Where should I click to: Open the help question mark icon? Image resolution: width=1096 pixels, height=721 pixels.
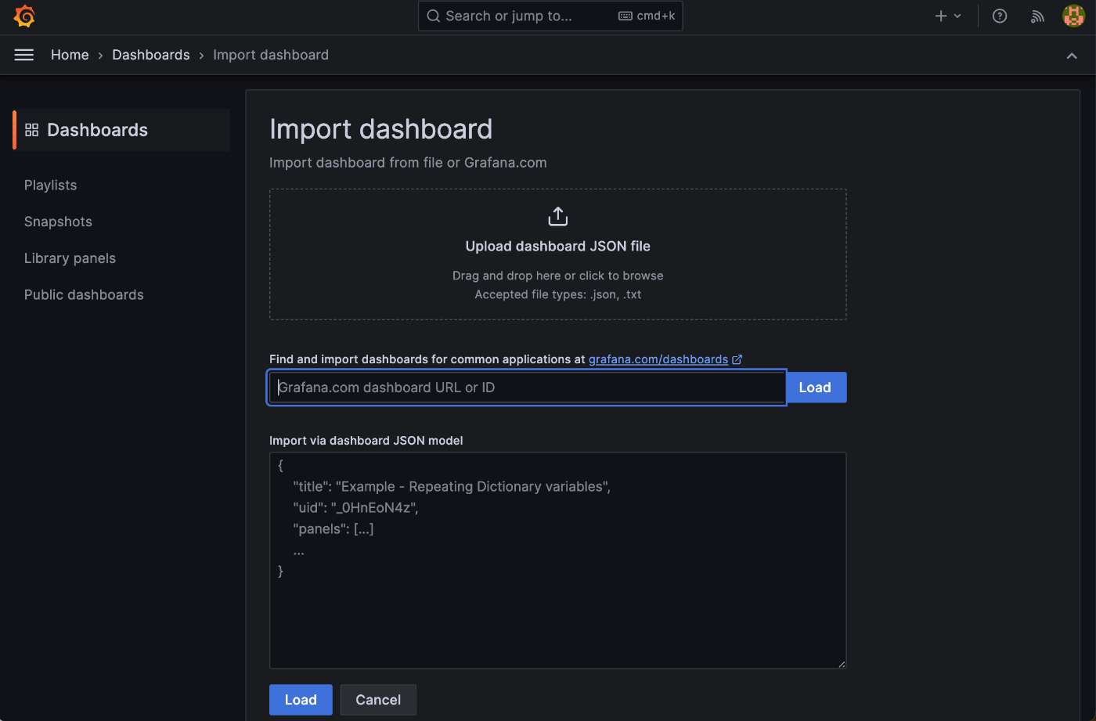[1000, 16]
